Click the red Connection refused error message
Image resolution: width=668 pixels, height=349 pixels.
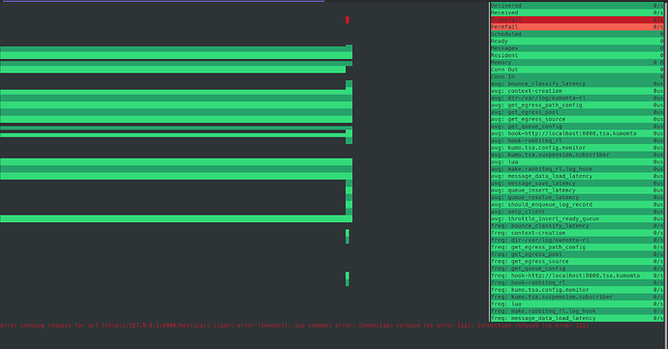(294, 325)
